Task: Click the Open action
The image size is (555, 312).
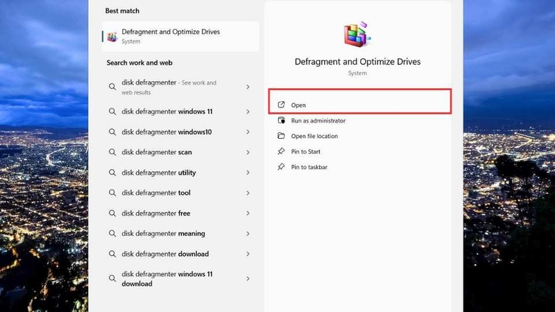Action: pyautogui.click(x=359, y=105)
